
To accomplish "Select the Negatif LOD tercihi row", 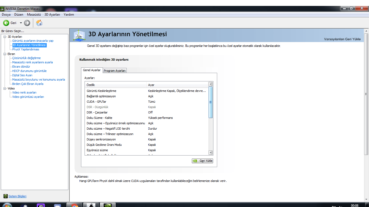I will [x=147, y=129].
